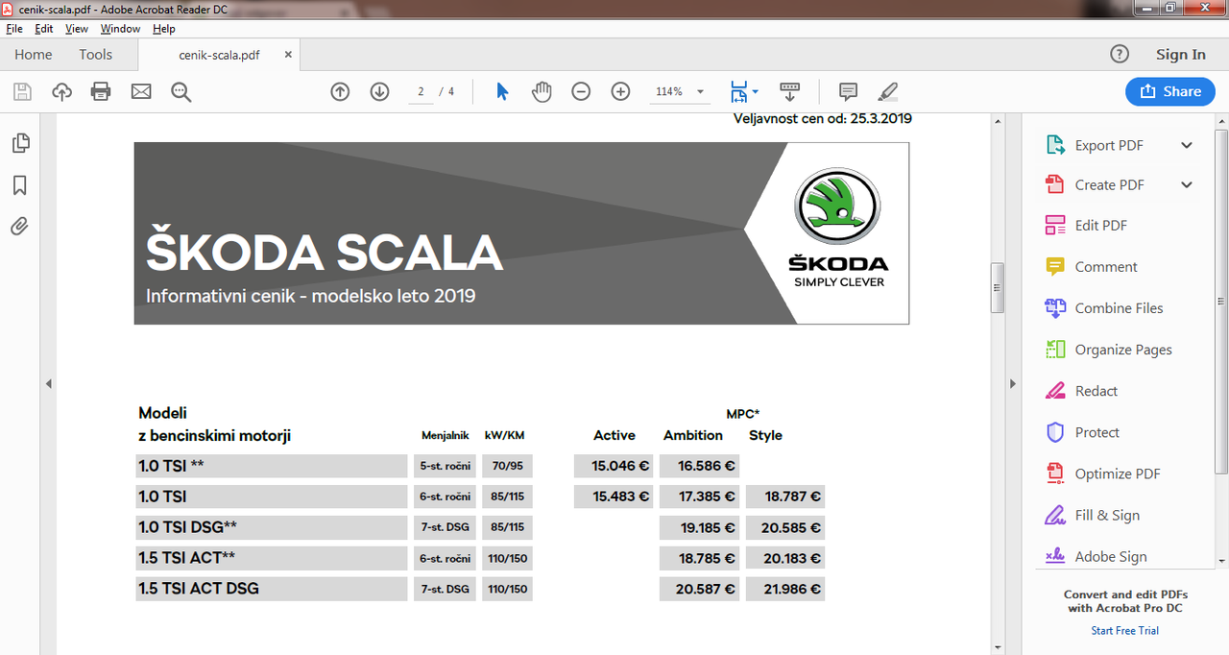Click the Save file icon
The height and width of the screenshot is (655, 1229).
click(22, 92)
